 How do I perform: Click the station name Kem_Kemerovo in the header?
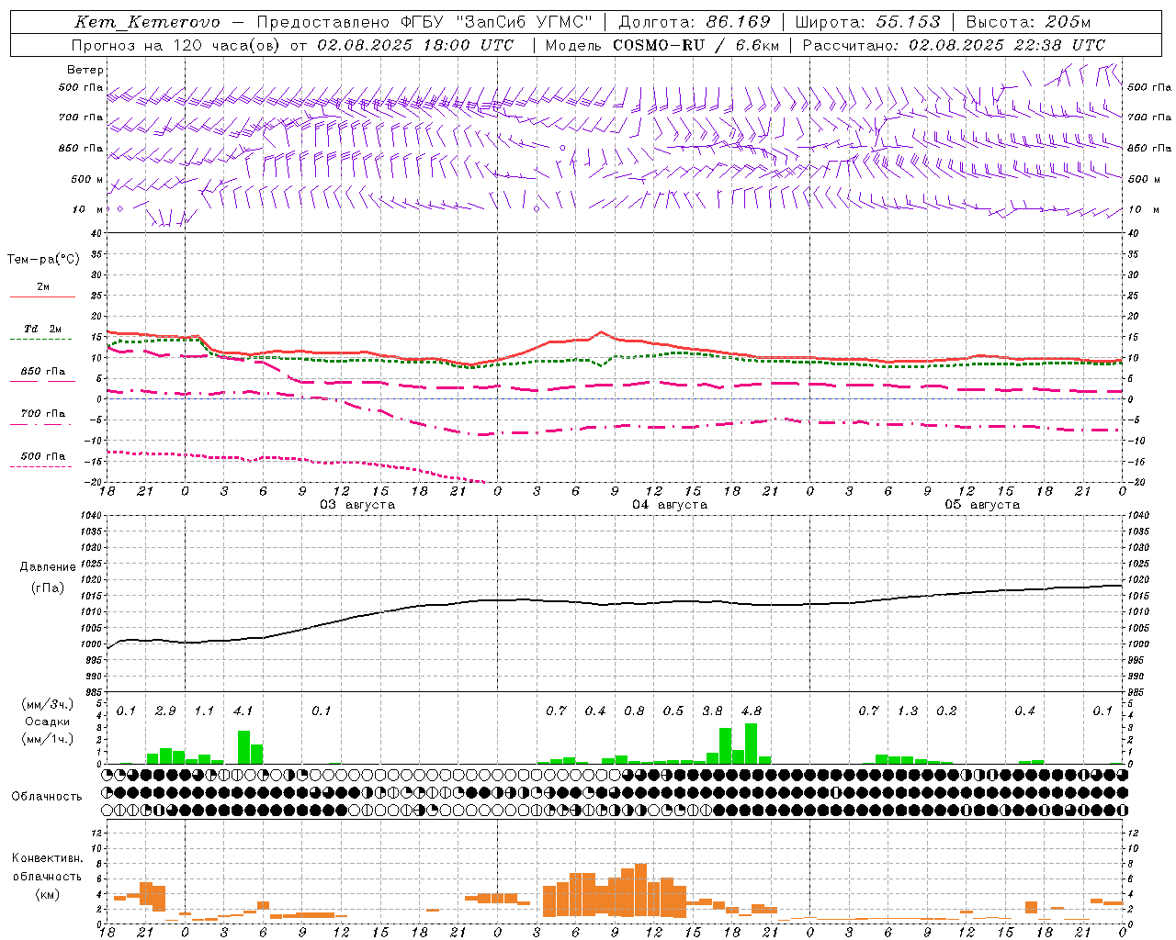click(x=148, y=22)
